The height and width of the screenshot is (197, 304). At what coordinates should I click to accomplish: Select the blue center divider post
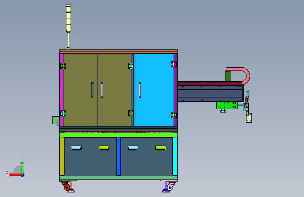(x=119, y=156)
